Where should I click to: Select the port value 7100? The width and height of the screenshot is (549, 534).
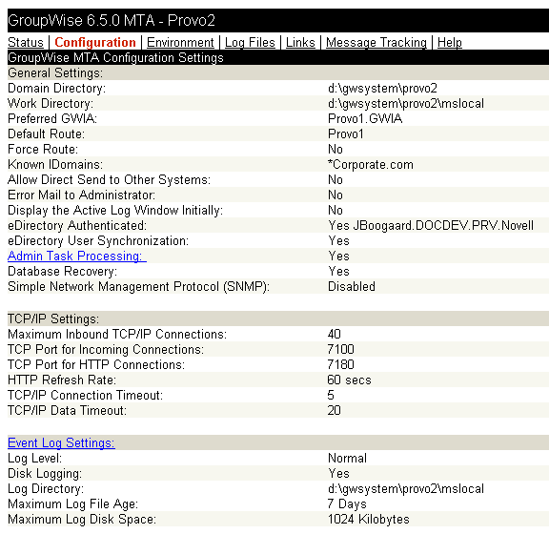[341, 350]
